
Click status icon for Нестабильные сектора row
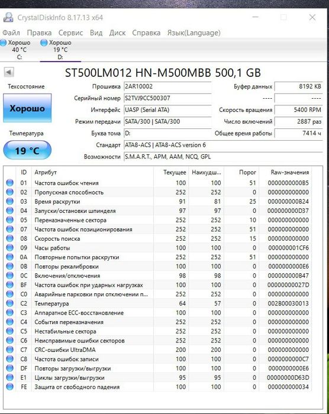pos(10,331)
